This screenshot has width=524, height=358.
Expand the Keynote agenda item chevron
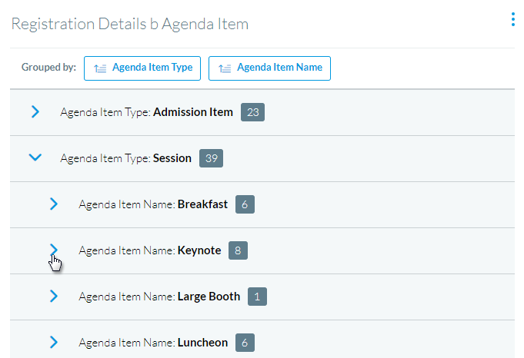53,250
